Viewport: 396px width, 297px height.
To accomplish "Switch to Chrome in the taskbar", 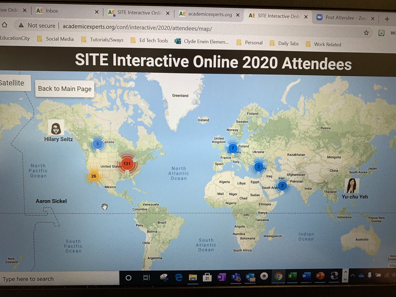I will click(x=278, y=276).
